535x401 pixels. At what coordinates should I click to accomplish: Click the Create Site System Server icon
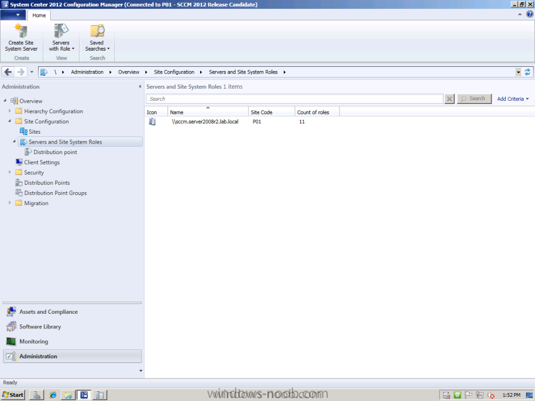click(21, 31)
